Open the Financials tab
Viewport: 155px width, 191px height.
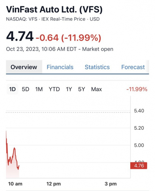(x=60, y=67)
